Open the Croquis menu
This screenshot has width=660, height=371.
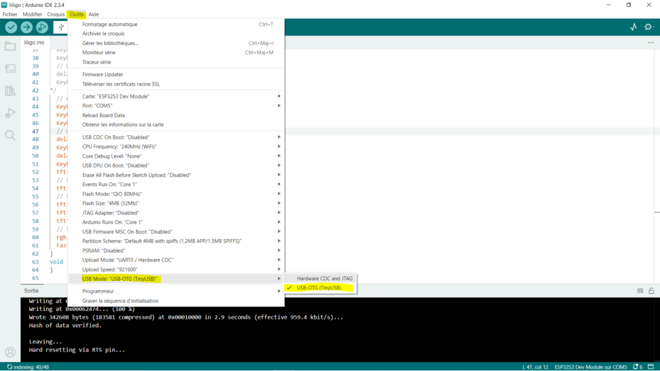coord(55,14)
